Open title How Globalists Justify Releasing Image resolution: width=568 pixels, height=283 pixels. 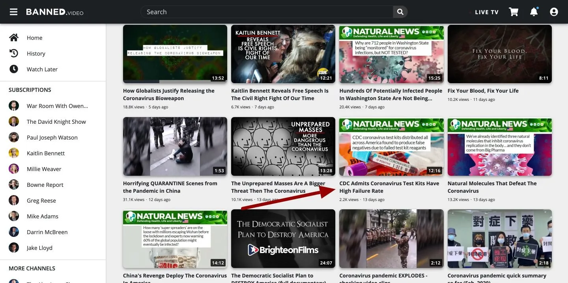(169, 95)
